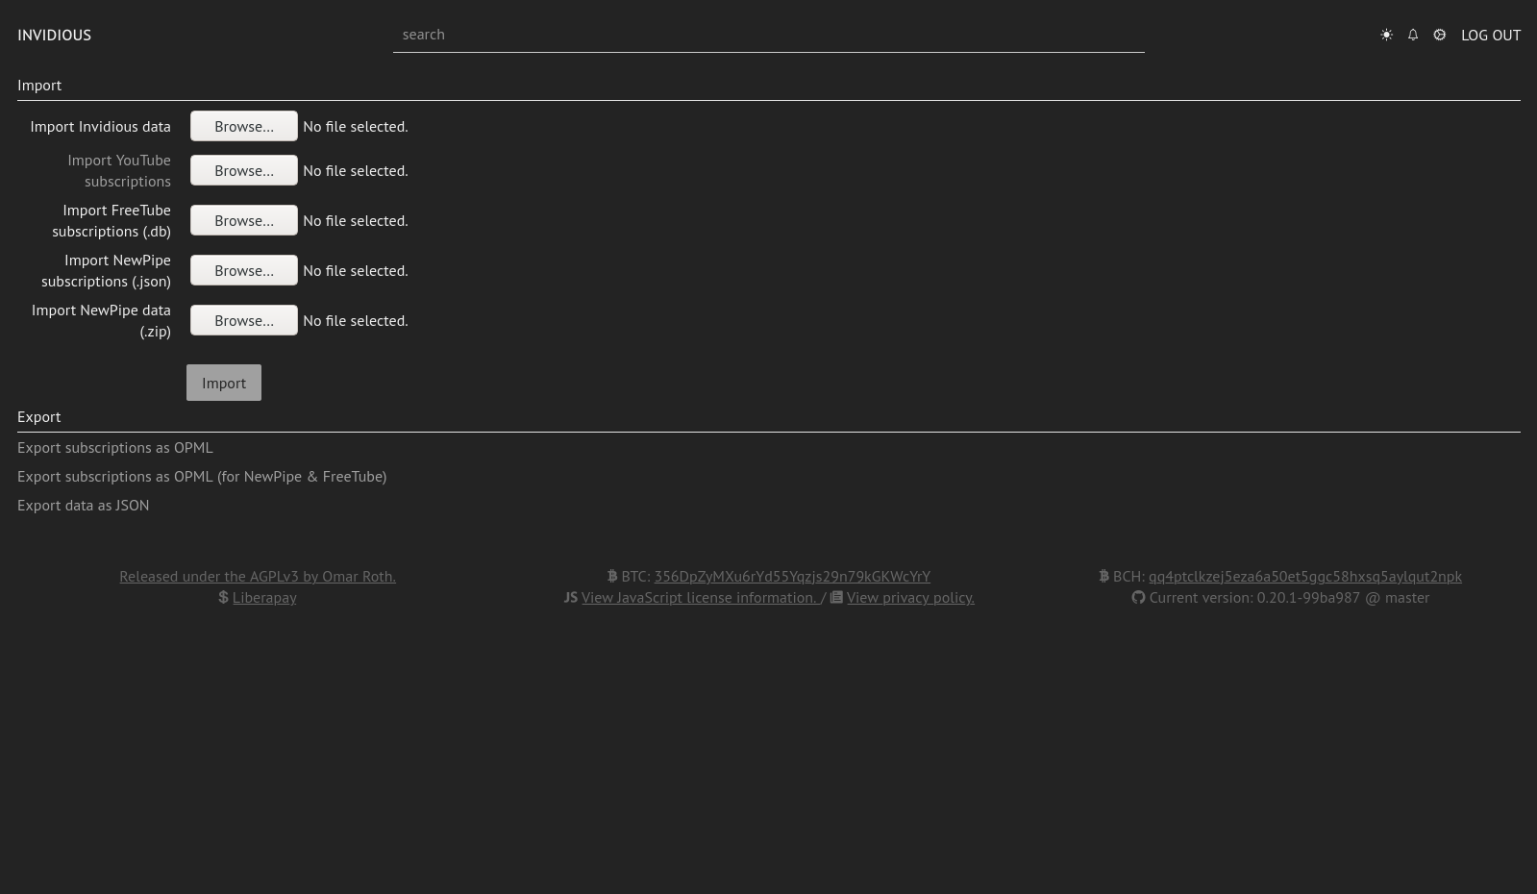Open notifications bell icon
Image resolution: width=1537 pixels, height=894 pixels.
(x=1413, y=35)
